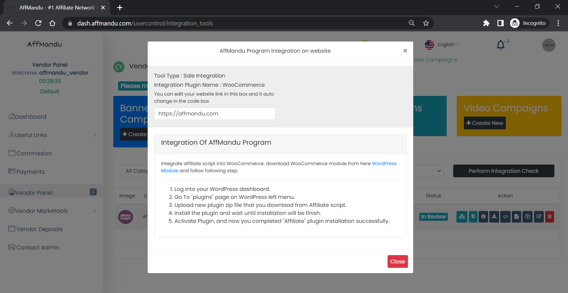Click the AffMandu logo in the sidebar

[x=44, y=44]
